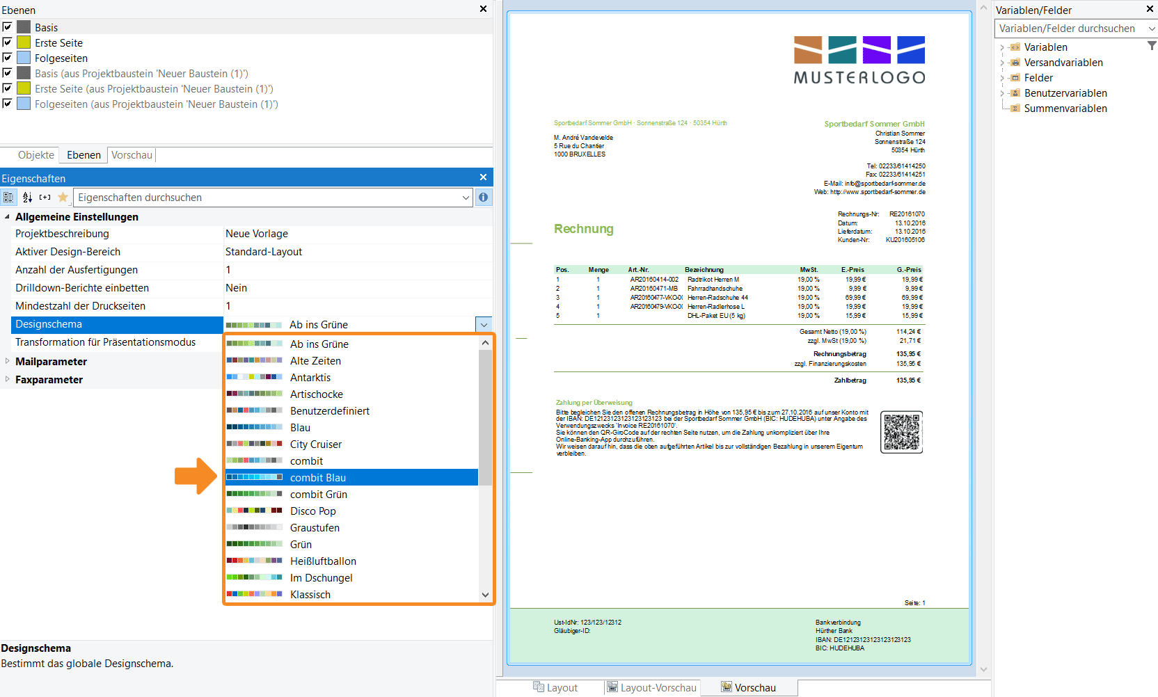Select the combit Grün design scheme
Screen dimensions: 1158x697
318,495
